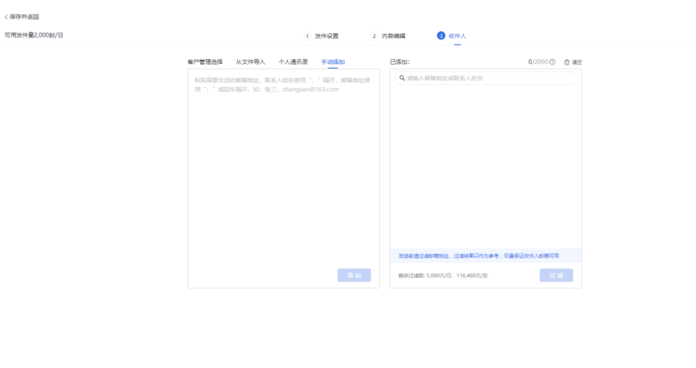Click the recipient search input field
The image size is (696, 368).
(x=487, y=78)
